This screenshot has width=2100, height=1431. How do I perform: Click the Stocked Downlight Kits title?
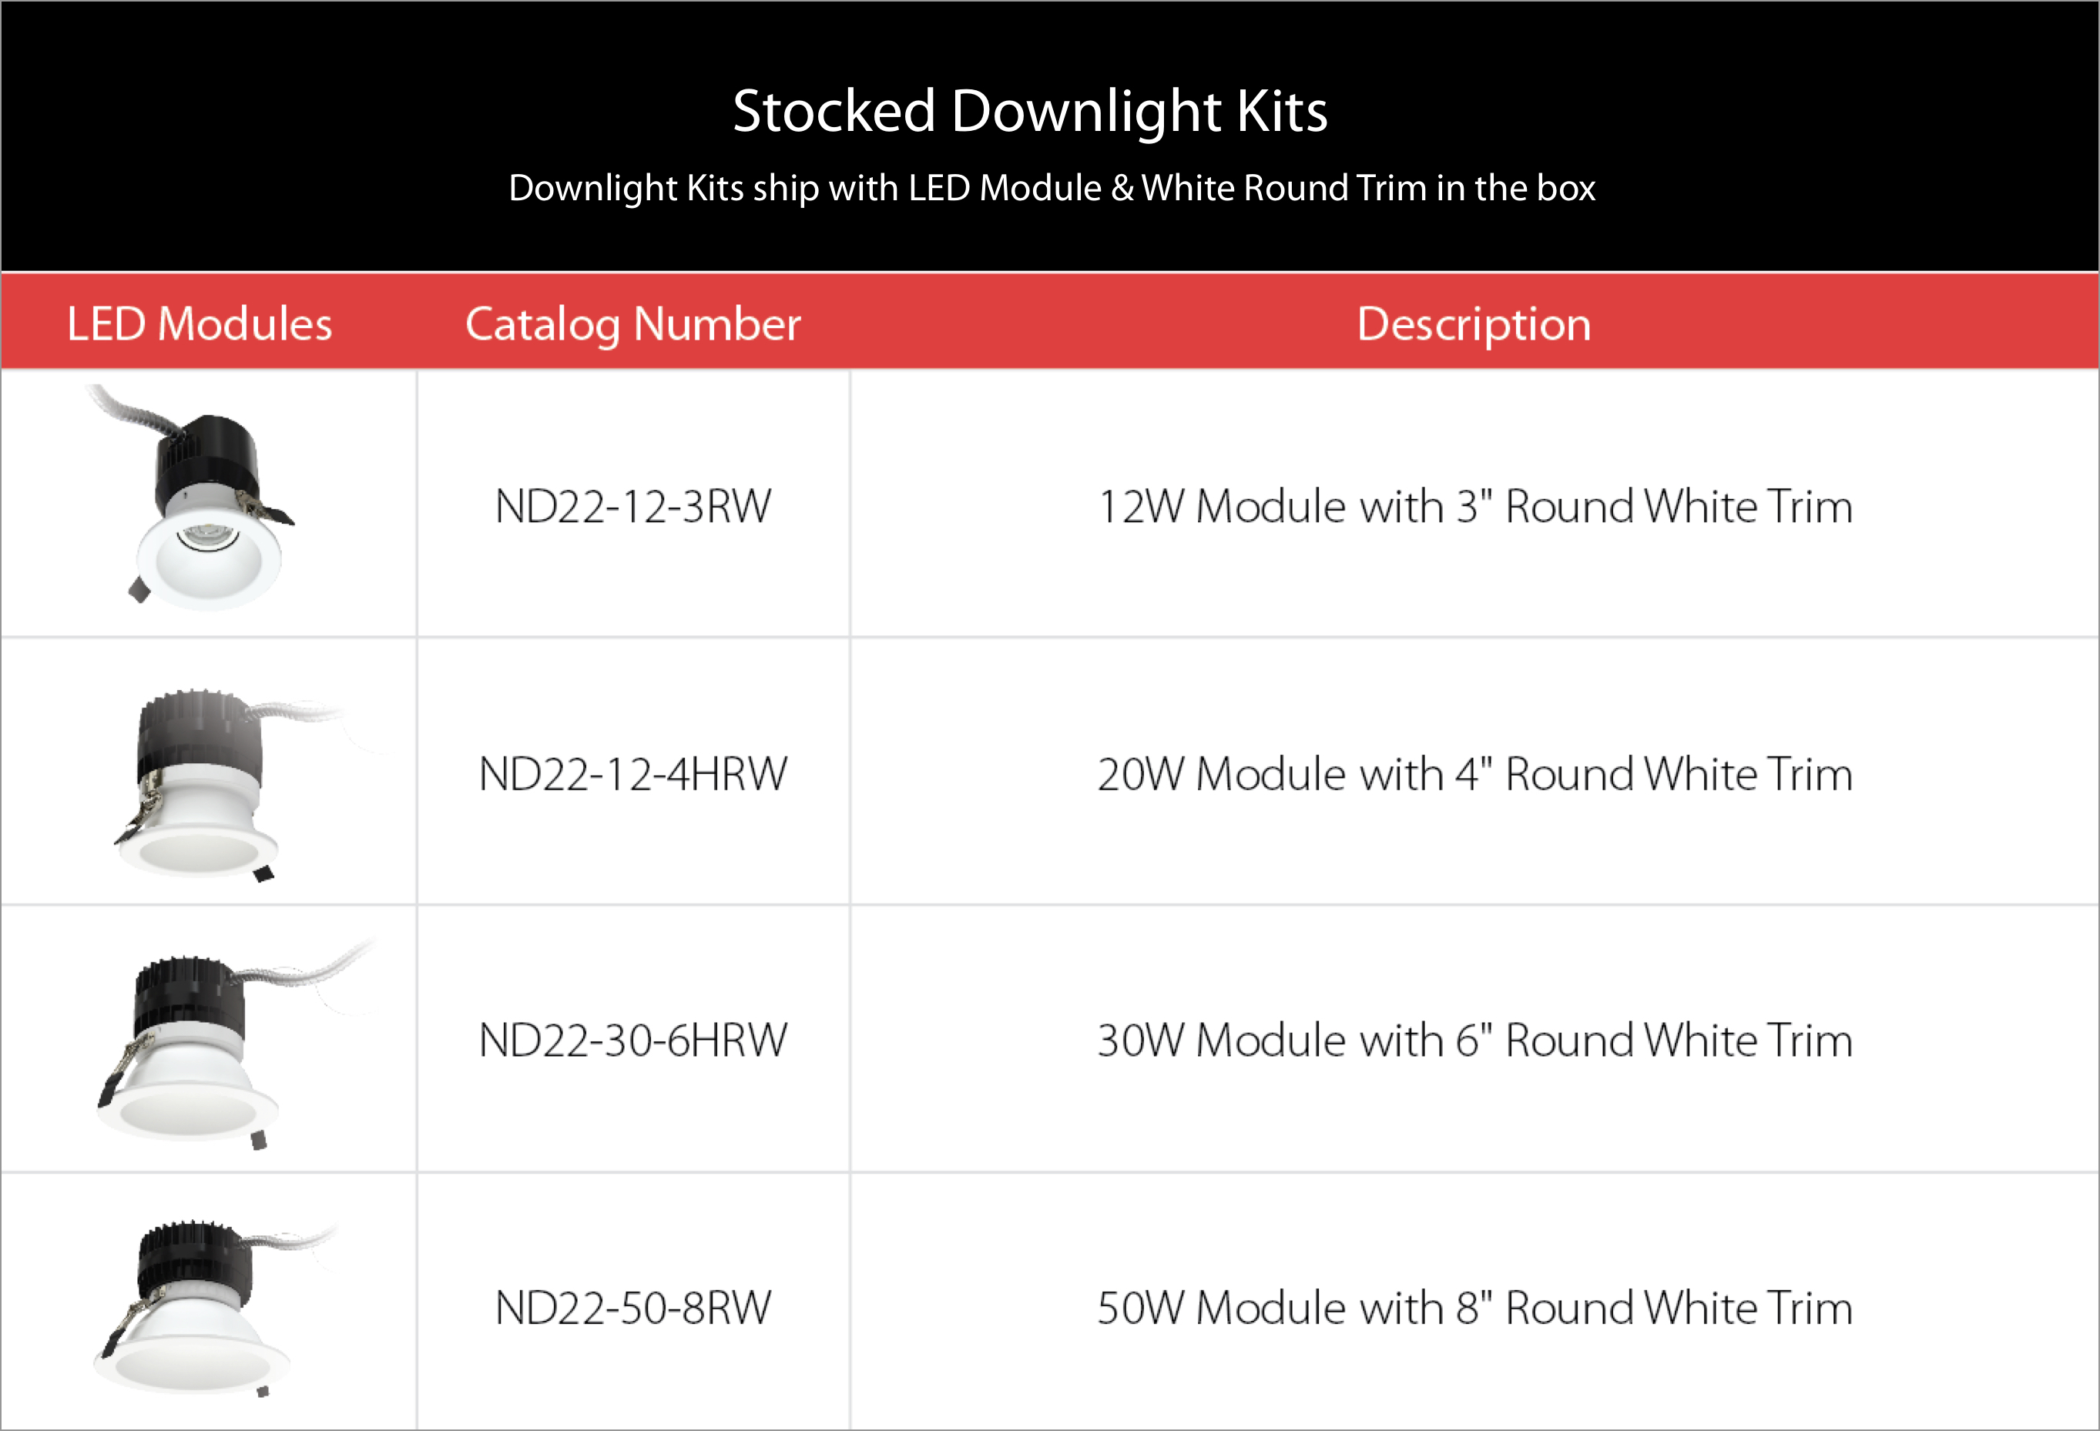1030,111
